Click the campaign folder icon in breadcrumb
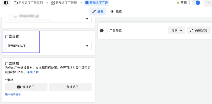The width and height of the screenshot is (212, 104). point(16,3)
